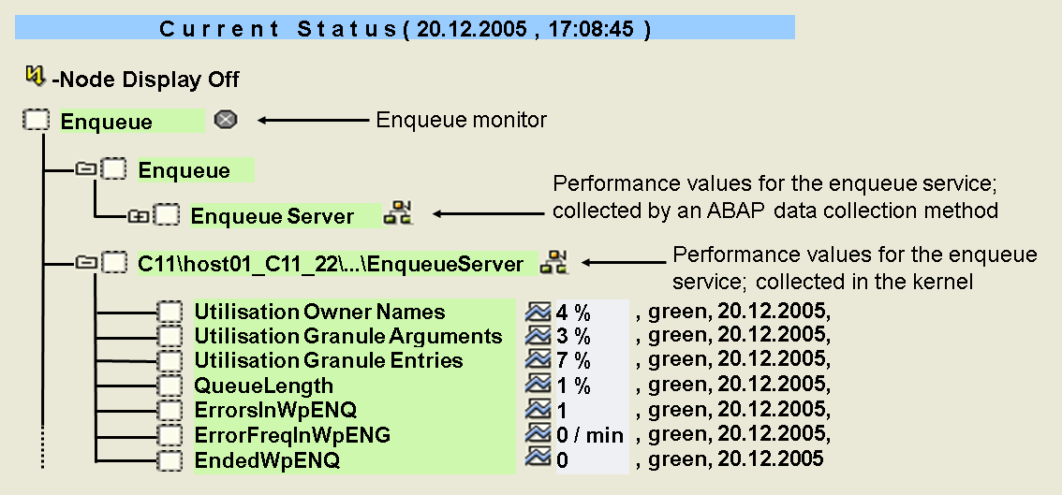The height and width of the screenshot is (495, 1062).
Task: Collapse the C11 host01 EnqueueServer folder
Action: click(x=86, y=264)
